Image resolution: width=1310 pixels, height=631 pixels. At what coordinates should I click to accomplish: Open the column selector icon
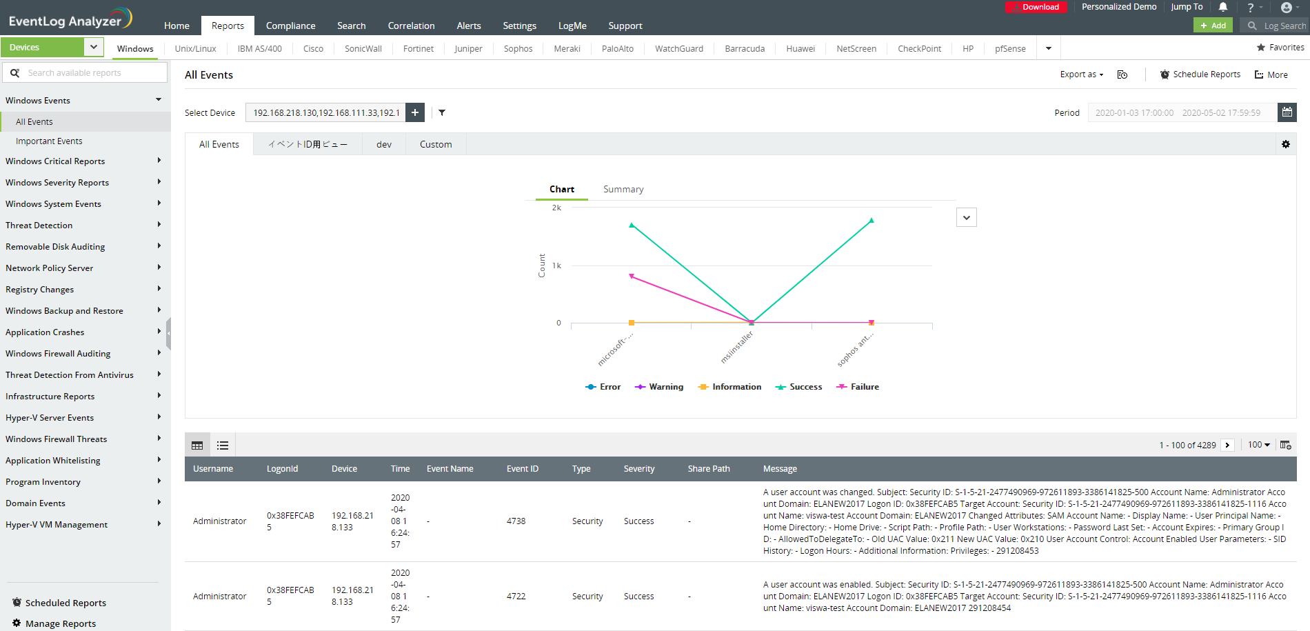click(1286, 445)
